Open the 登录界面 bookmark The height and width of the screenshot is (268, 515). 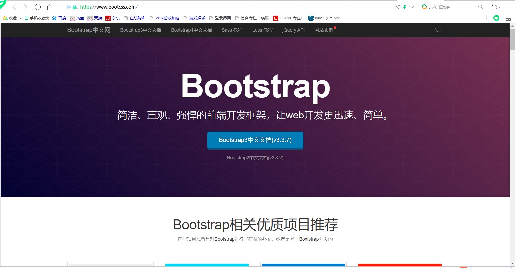220,18
